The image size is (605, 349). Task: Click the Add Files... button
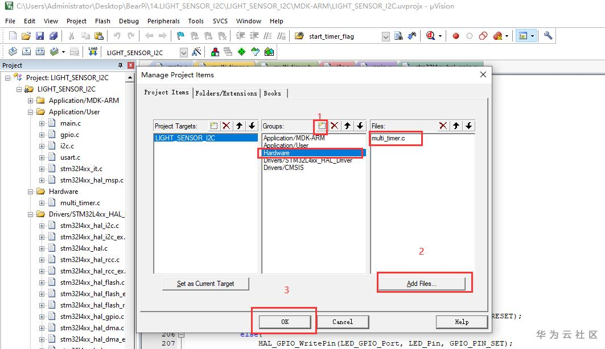421,284
